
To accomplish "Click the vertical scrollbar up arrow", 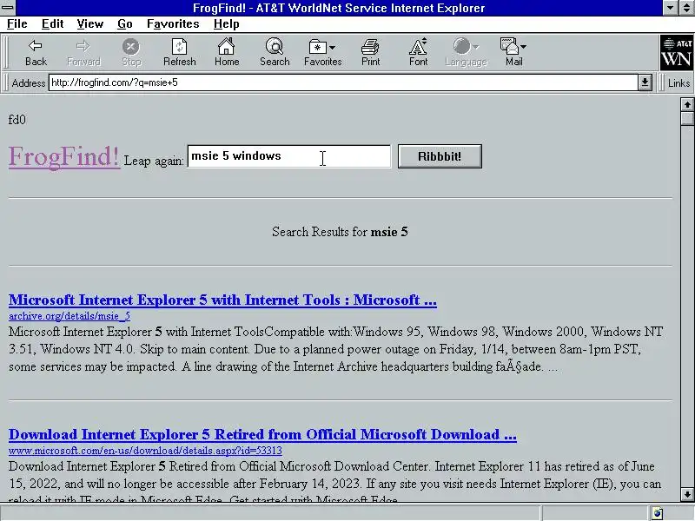I will point(687,104).
